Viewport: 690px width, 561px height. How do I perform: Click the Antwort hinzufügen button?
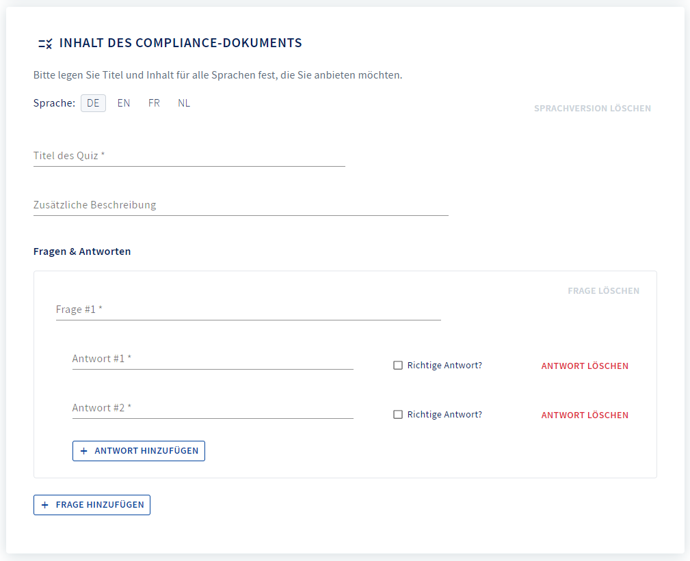(x=139, y=451)
